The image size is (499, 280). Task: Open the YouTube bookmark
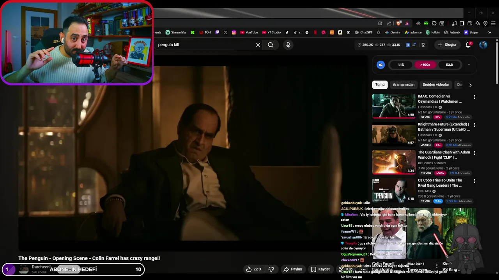pos(249,33)
